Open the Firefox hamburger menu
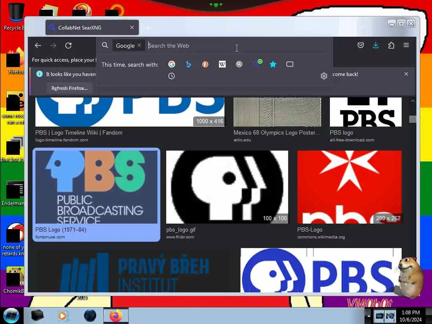 click(406, 45)
